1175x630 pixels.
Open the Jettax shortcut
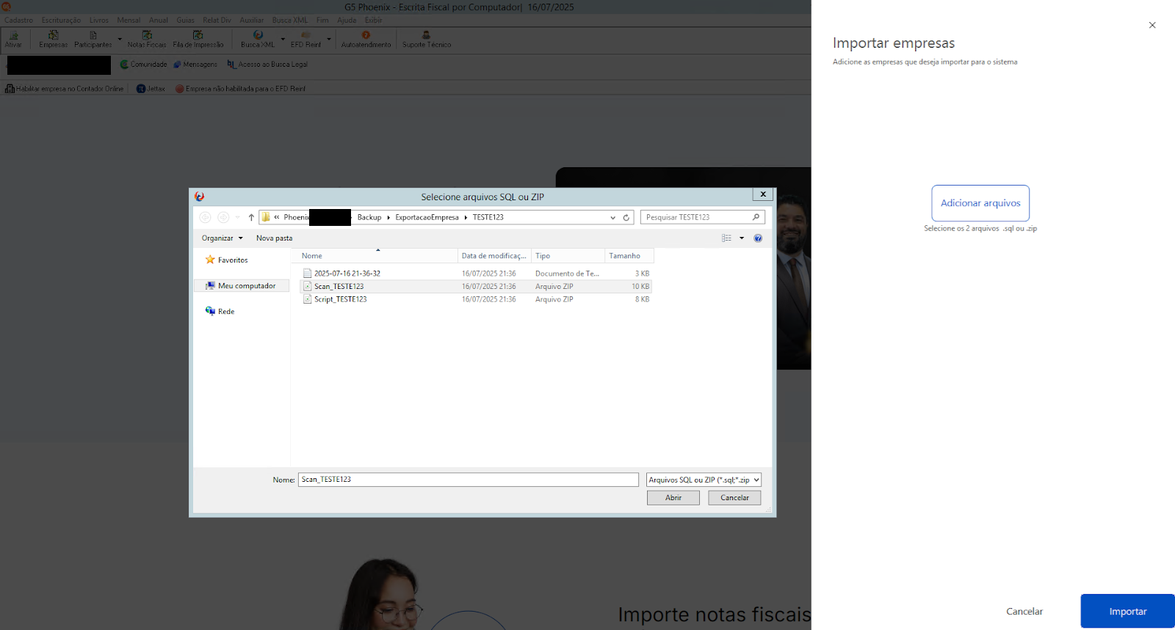click(x=151, y=89)
